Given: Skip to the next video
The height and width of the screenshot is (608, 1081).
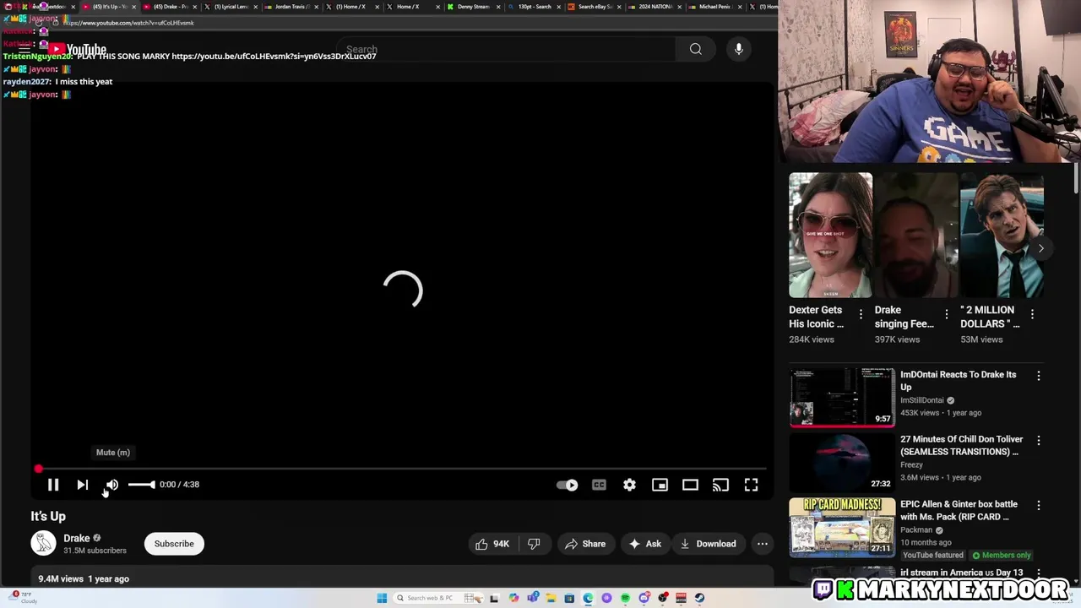Looking at the screenshot, I should coord(82,485).
